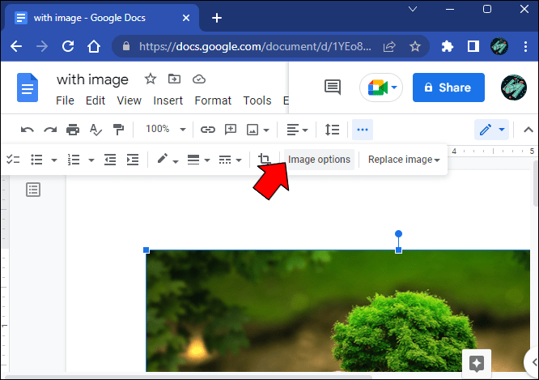Select the 'with image - Google Docs' tab
Image resolution: width=539 pixels, height=380 pixels.
coord(103,18)
